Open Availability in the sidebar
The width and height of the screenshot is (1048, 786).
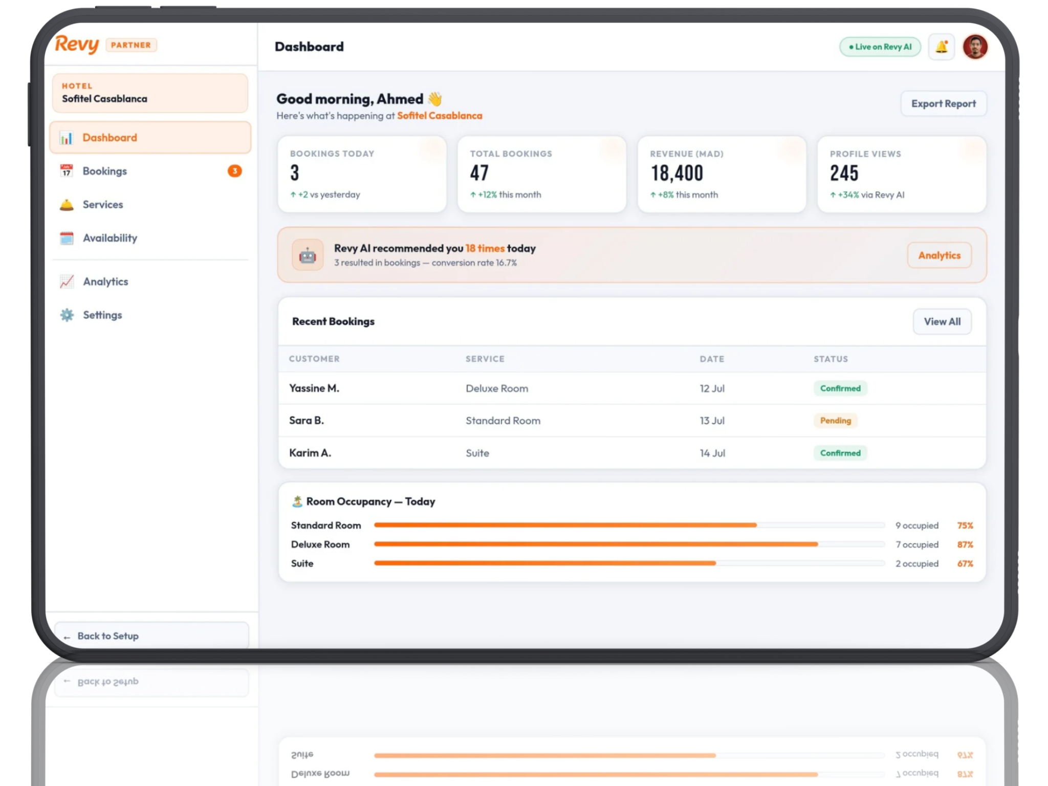click(x=150, y=238)
